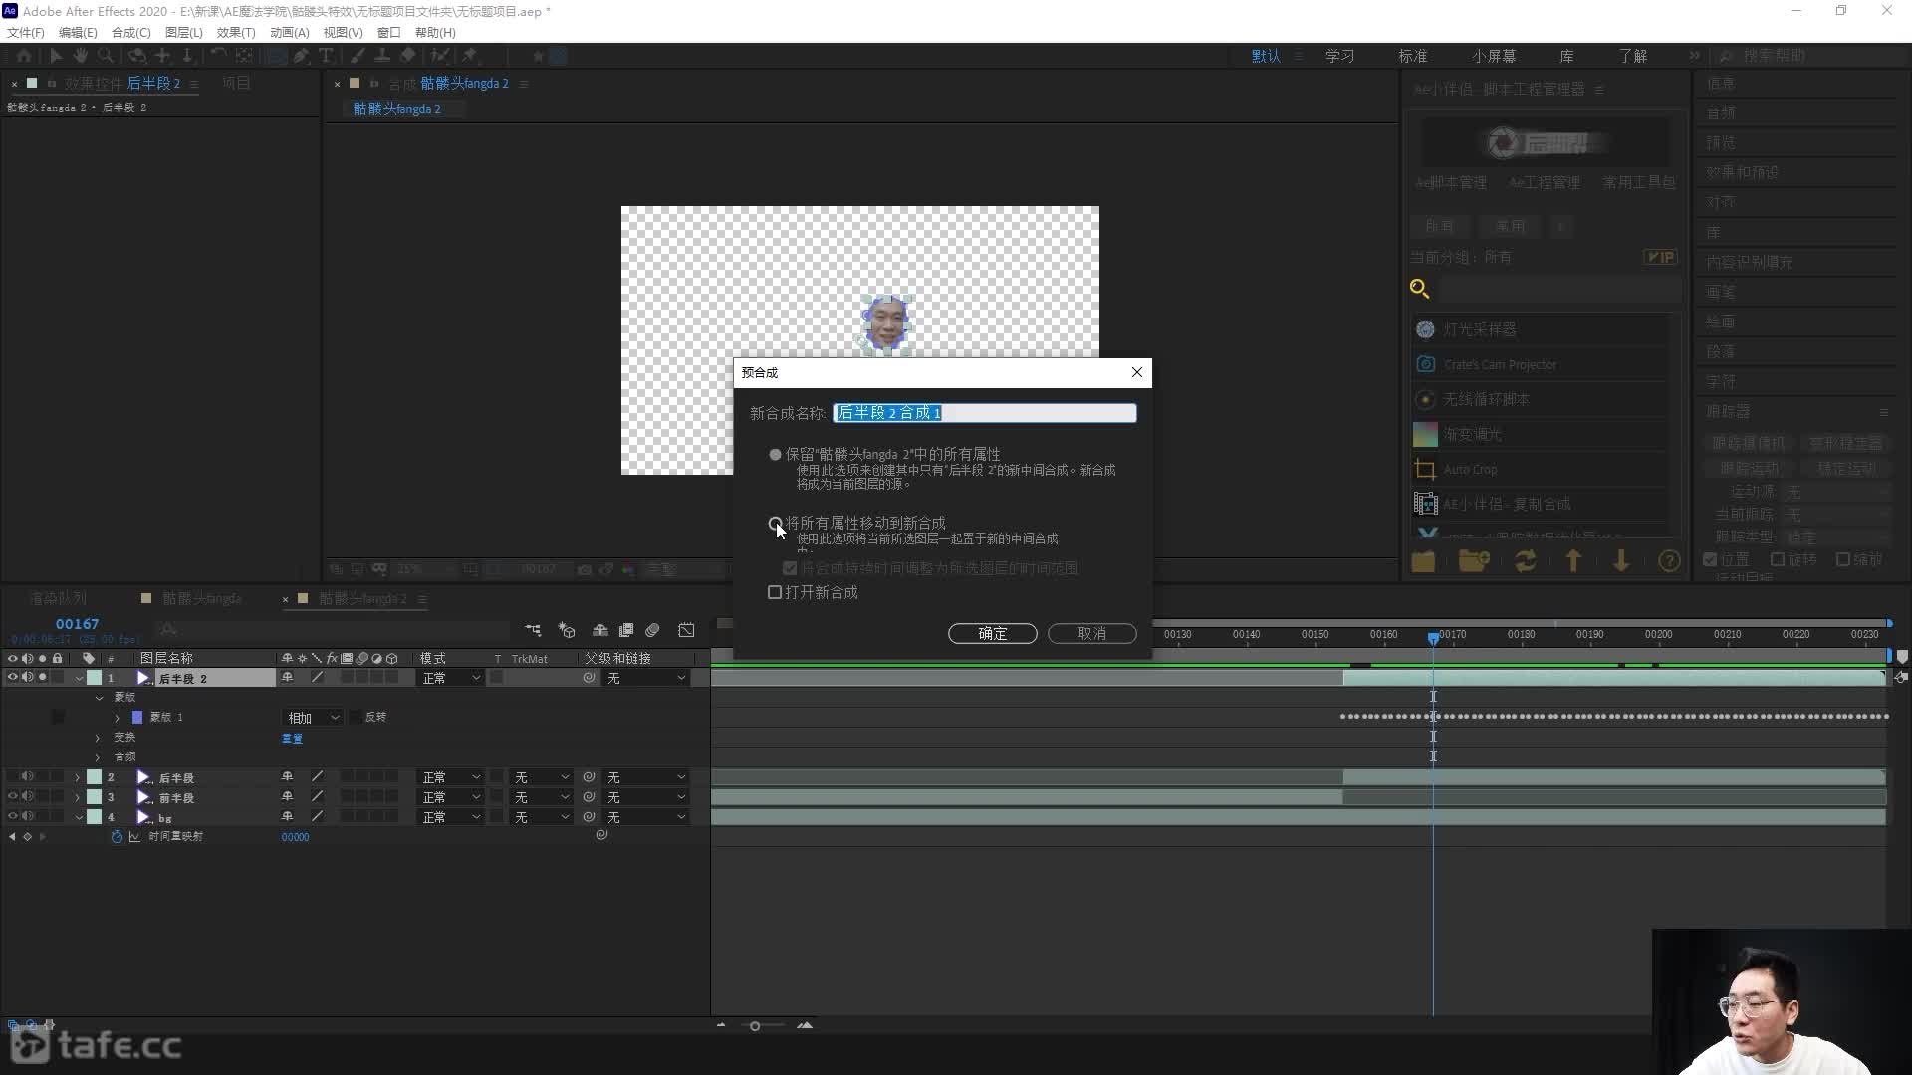
Task: Select radio 保留所有属性 option
Action: (x=775, y=454)
